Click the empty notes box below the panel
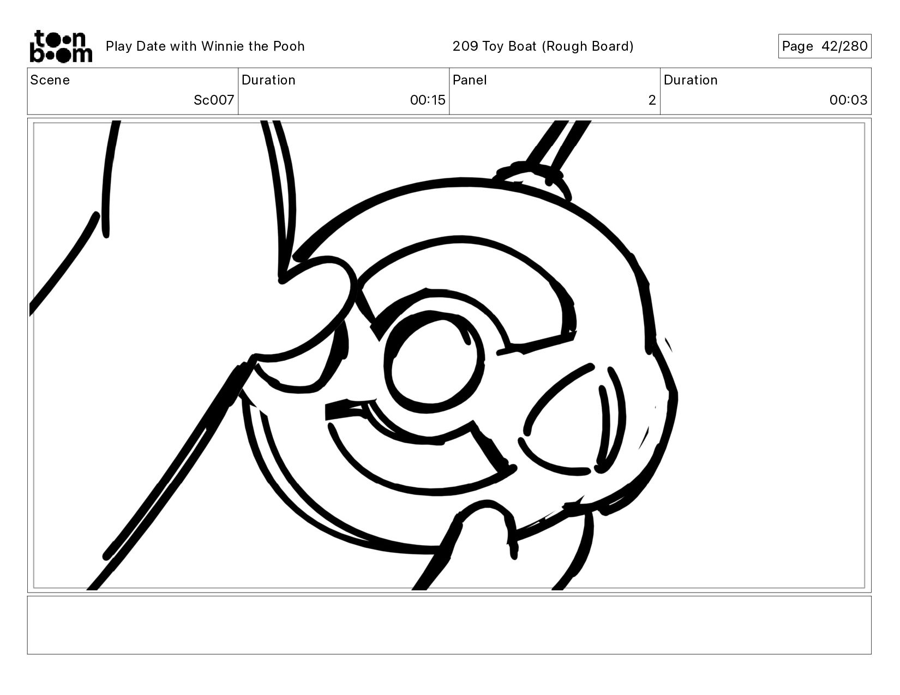Image resolution: width=900 pixels, height=695 pixels. pyautogui.click(x=449, y=625)
